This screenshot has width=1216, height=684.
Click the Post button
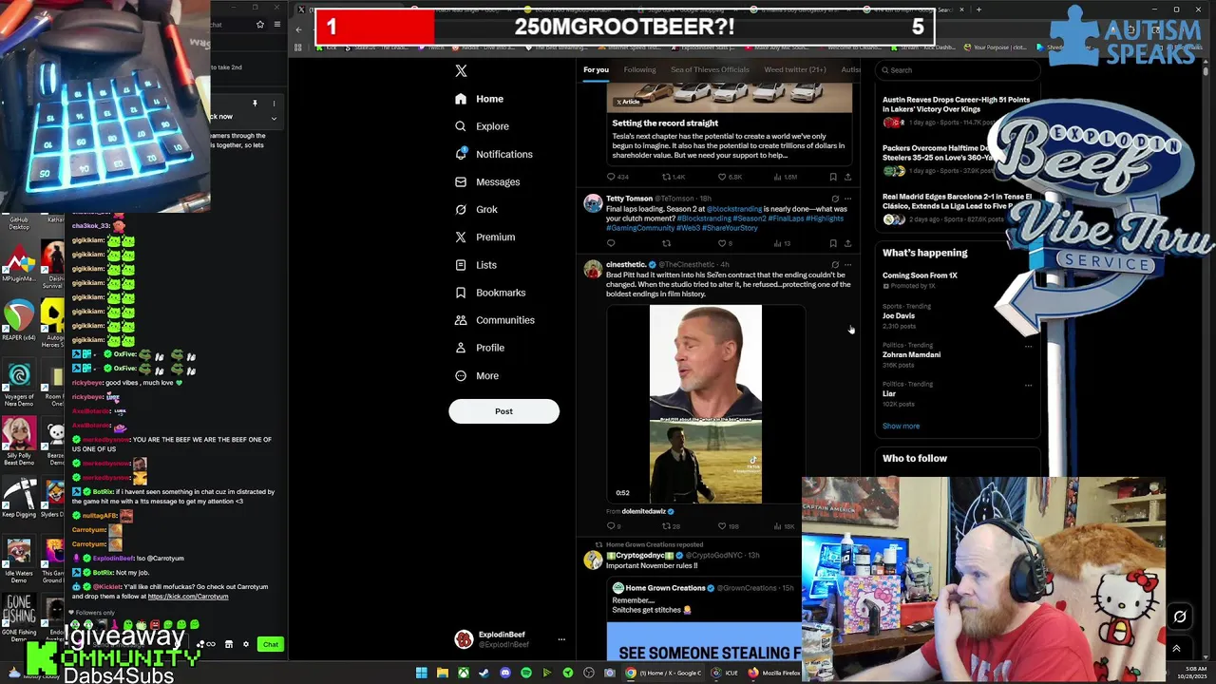(503, 411)
